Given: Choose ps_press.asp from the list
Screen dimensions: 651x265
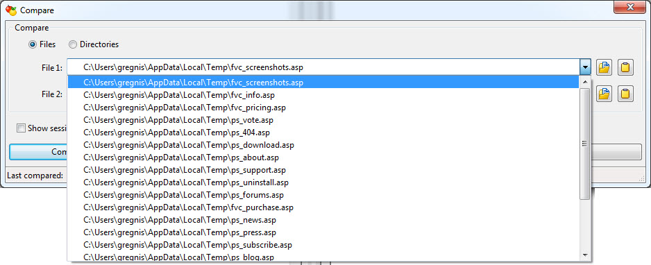Looking at the screenshot, I should [x=323, y=232].
